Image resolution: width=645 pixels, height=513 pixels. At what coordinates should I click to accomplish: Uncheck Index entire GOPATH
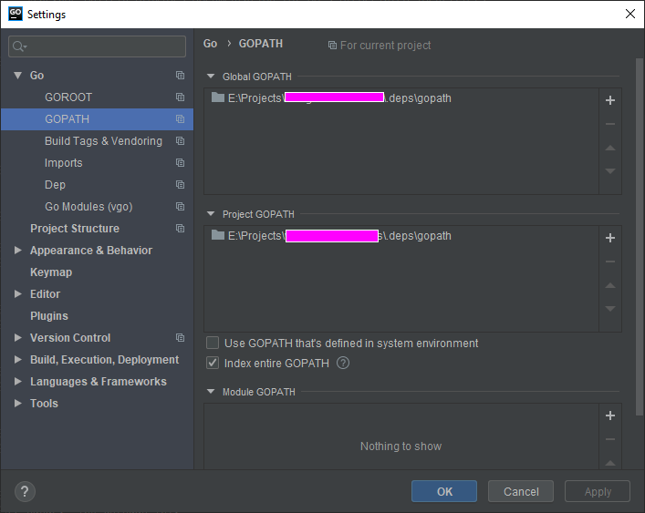213,363
